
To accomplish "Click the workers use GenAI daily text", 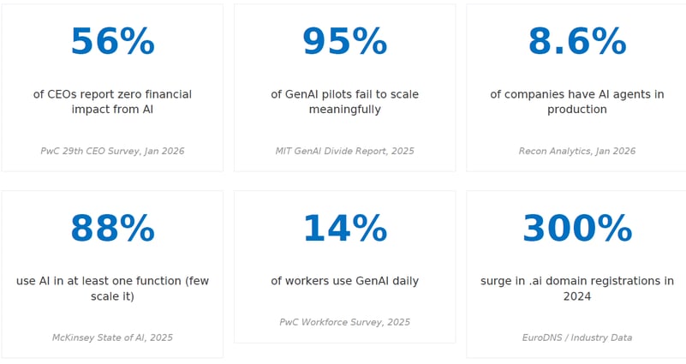I will 344,281.
